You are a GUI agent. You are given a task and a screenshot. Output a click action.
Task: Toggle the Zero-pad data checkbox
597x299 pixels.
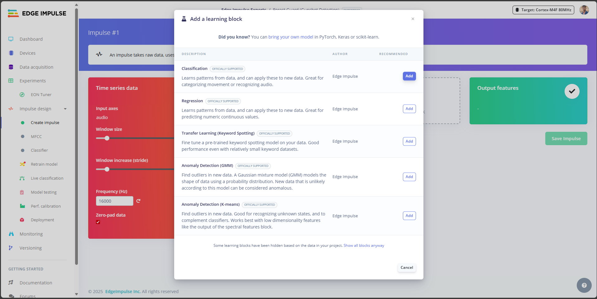[98, 222]
